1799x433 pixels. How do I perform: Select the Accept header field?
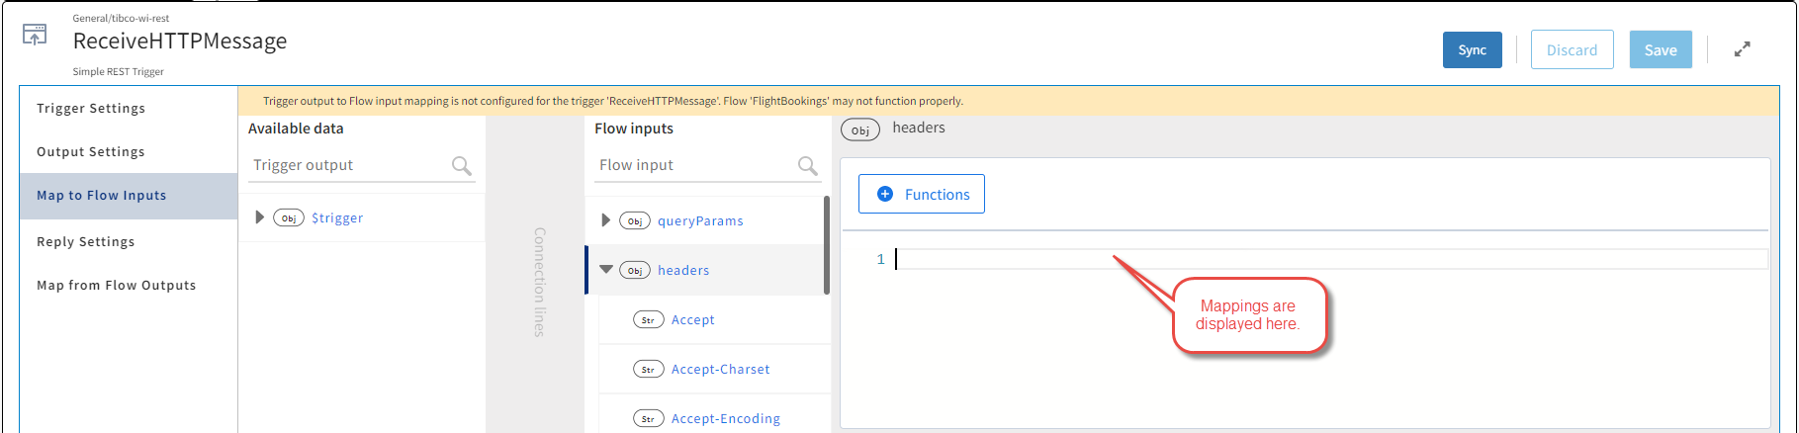[692, 320]
